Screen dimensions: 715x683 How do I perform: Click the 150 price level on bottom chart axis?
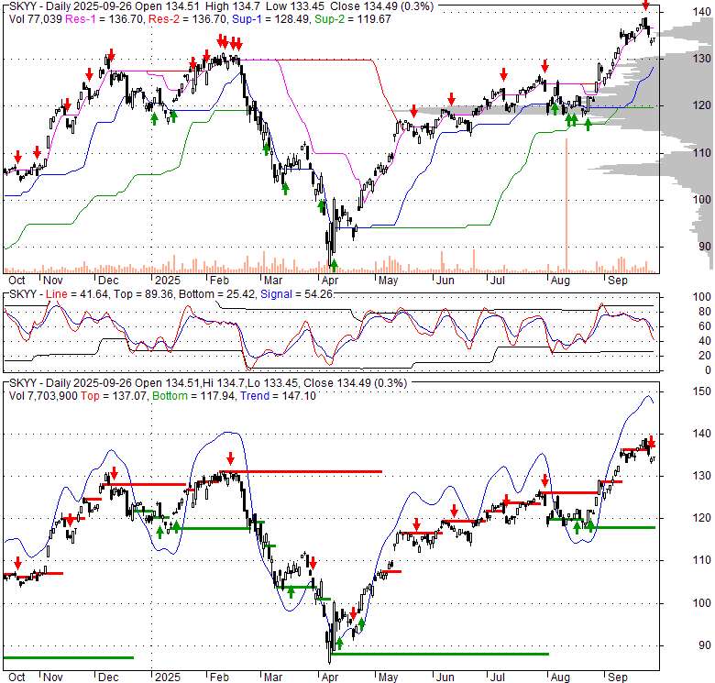coord(702,391)
